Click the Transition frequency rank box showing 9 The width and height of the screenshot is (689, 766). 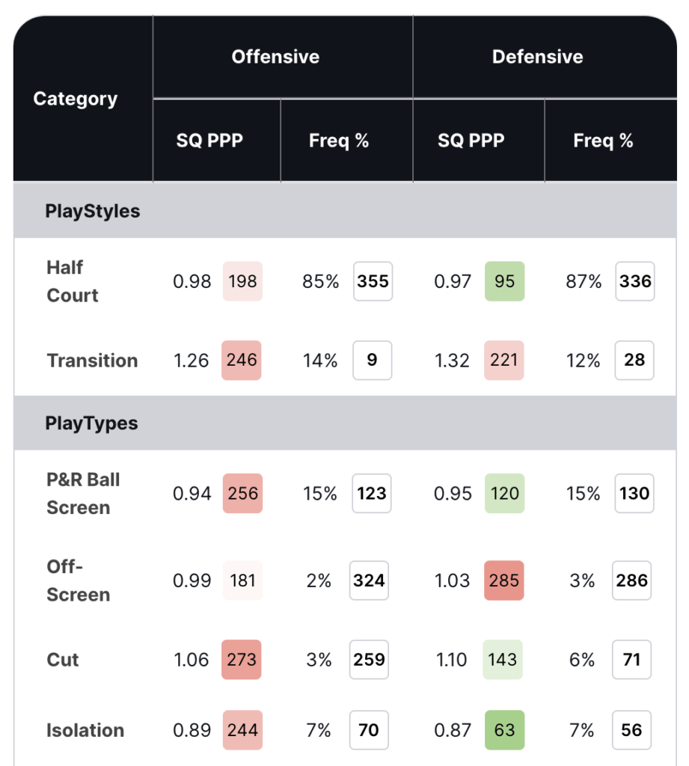(x=373, y=361)
